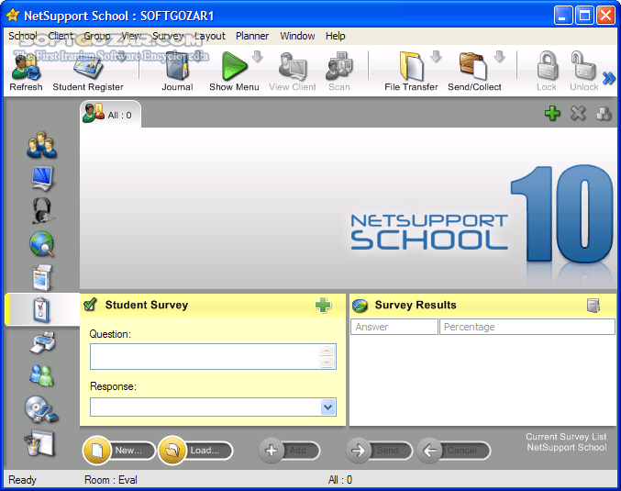Click the green plus add group icon

tap(552, 113)
